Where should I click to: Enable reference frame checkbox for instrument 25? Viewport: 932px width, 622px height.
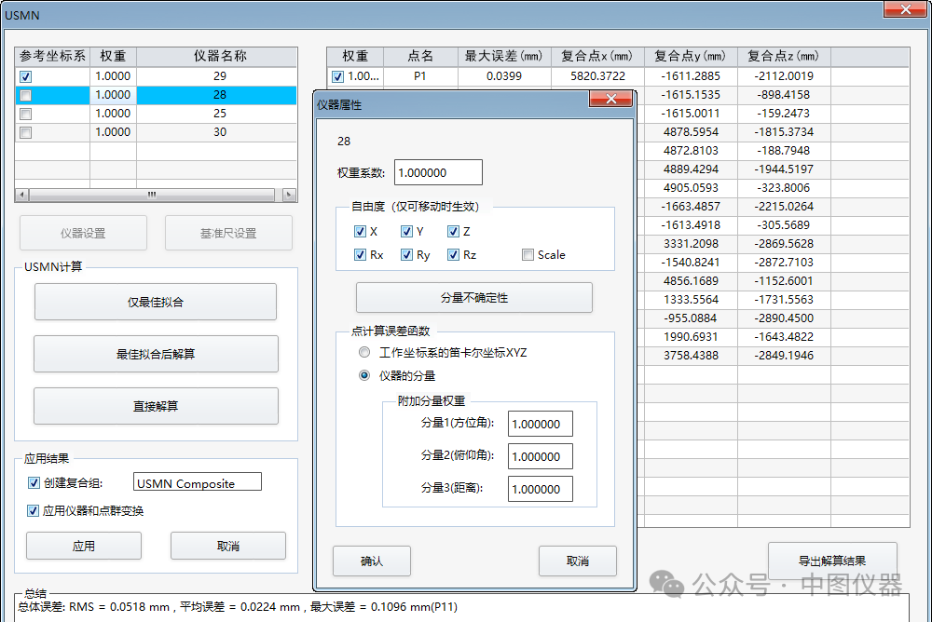click(x=26, y=114)
